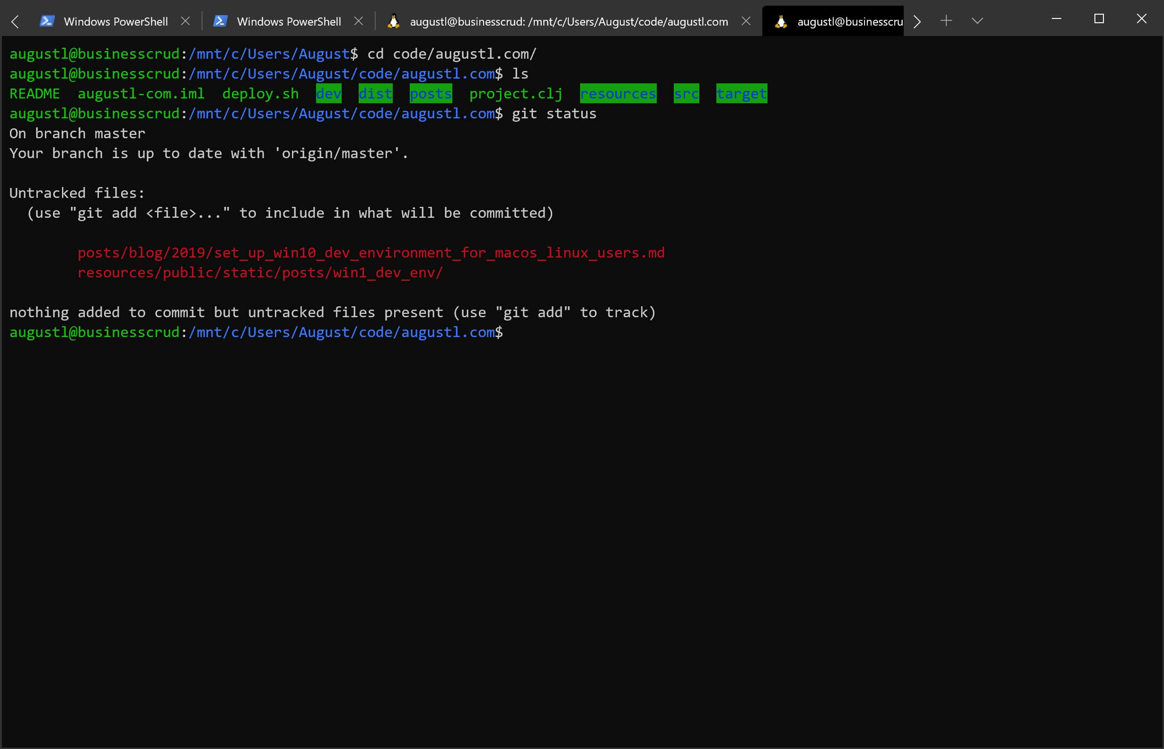Screen dimensions: 1164x749
Task: Click the highlighted dist directory
Action: pos(375,93)
